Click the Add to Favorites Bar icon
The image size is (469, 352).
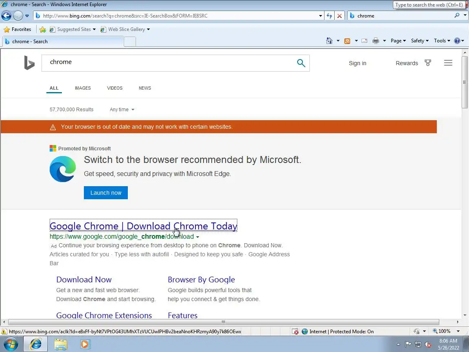click(x=43, y=29)
